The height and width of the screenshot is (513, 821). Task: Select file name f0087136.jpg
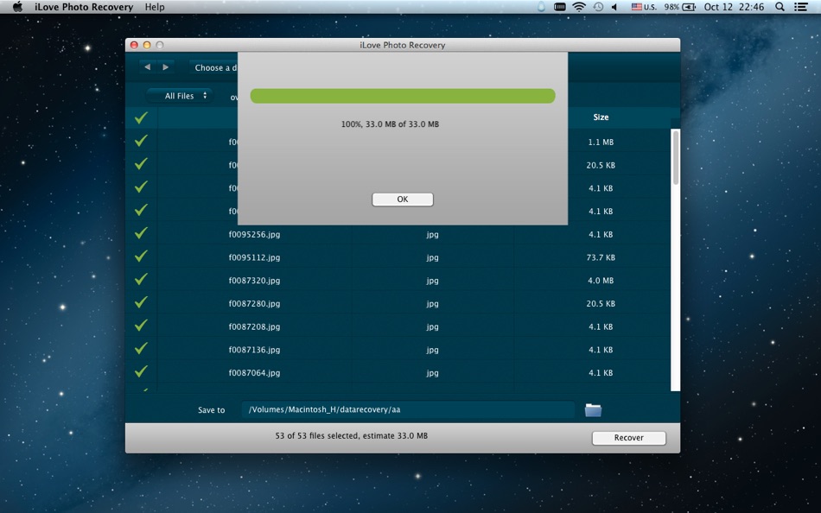(x=254, y=350)
